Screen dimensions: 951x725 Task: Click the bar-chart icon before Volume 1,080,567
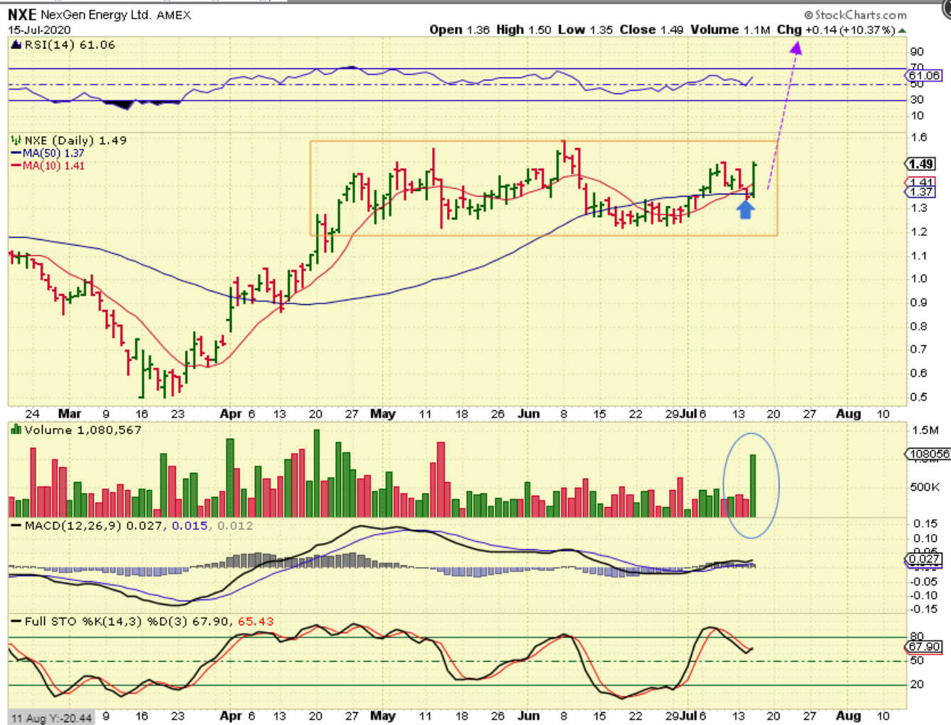click(16, 429)
